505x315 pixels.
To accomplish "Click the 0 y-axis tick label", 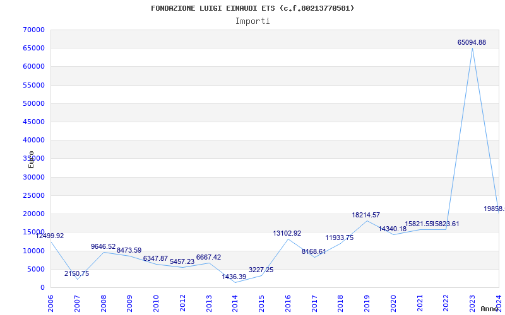I will click(x=42, y=287).
